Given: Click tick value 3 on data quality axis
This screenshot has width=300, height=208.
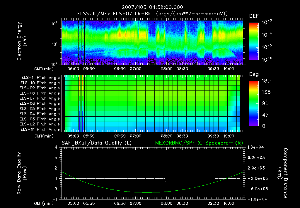Looking at the screenshot, I should (x=56, y=158).
